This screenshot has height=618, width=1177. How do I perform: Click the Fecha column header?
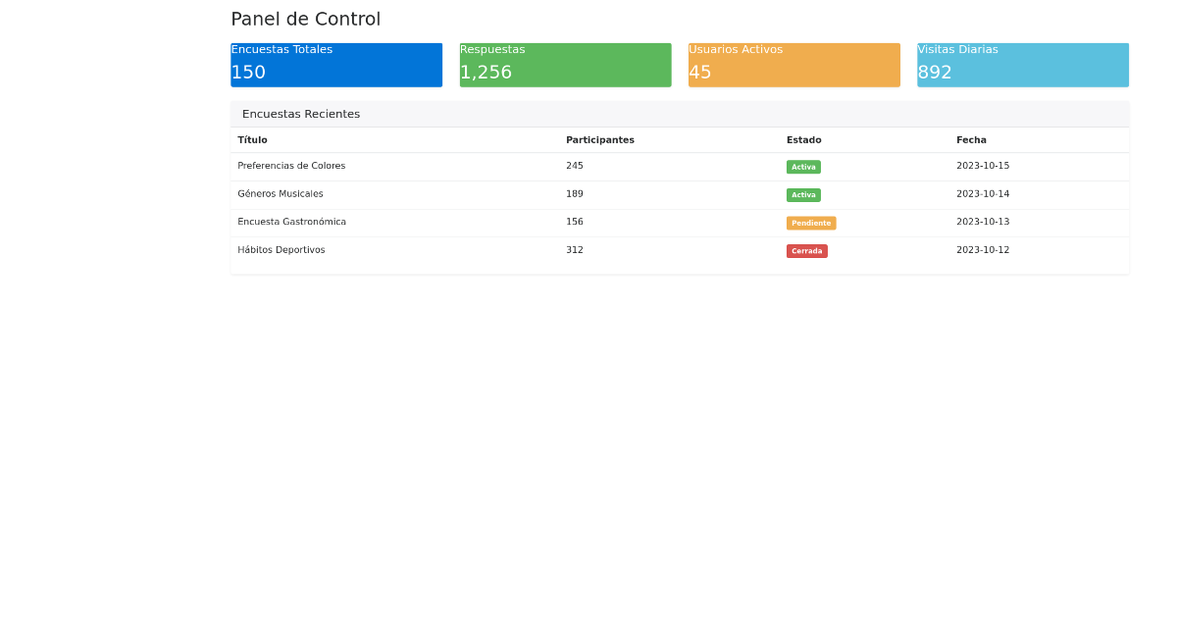[x=971, y=140]
